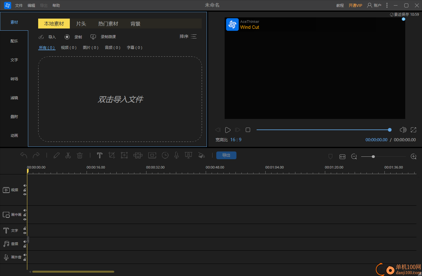Open the three-dot more options menu
The image size is (422, 276).
point(387,5)
